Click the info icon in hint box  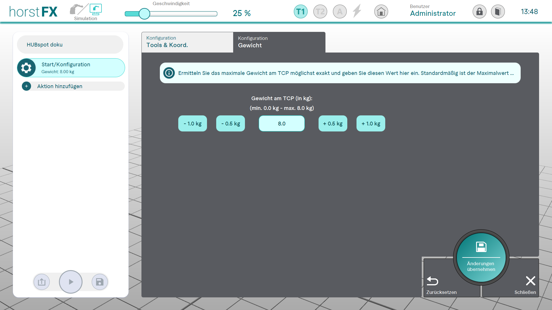[x=169, y=73]
